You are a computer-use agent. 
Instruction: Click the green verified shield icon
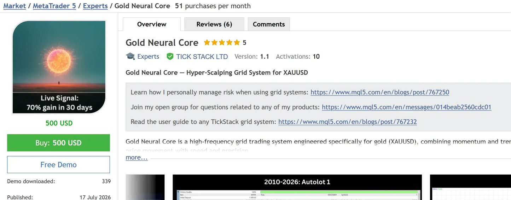pos(170,57)
